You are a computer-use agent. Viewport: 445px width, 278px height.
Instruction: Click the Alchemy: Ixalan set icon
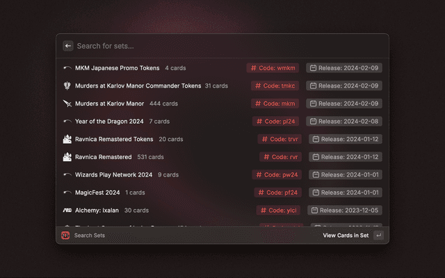67,210
